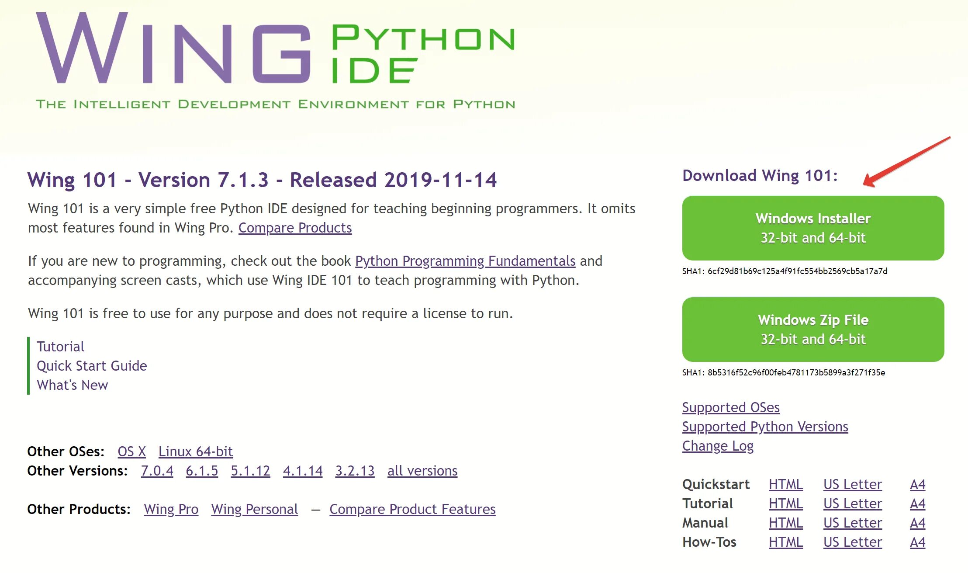Image resolution: width=968 pixels, height=573 pixels.
Task: Click the 'Other Versions:' label
Action: [x=77, y=471]
